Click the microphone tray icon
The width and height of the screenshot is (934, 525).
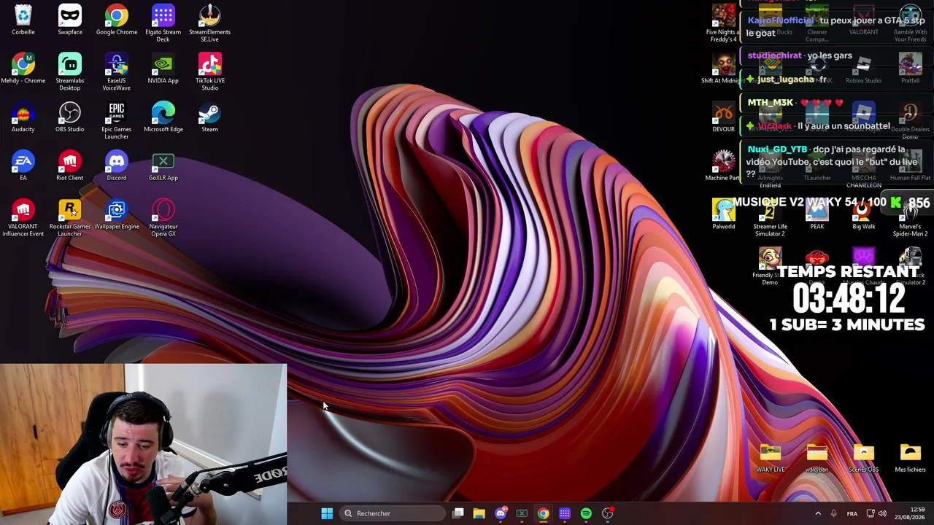(x=833, y=513)
